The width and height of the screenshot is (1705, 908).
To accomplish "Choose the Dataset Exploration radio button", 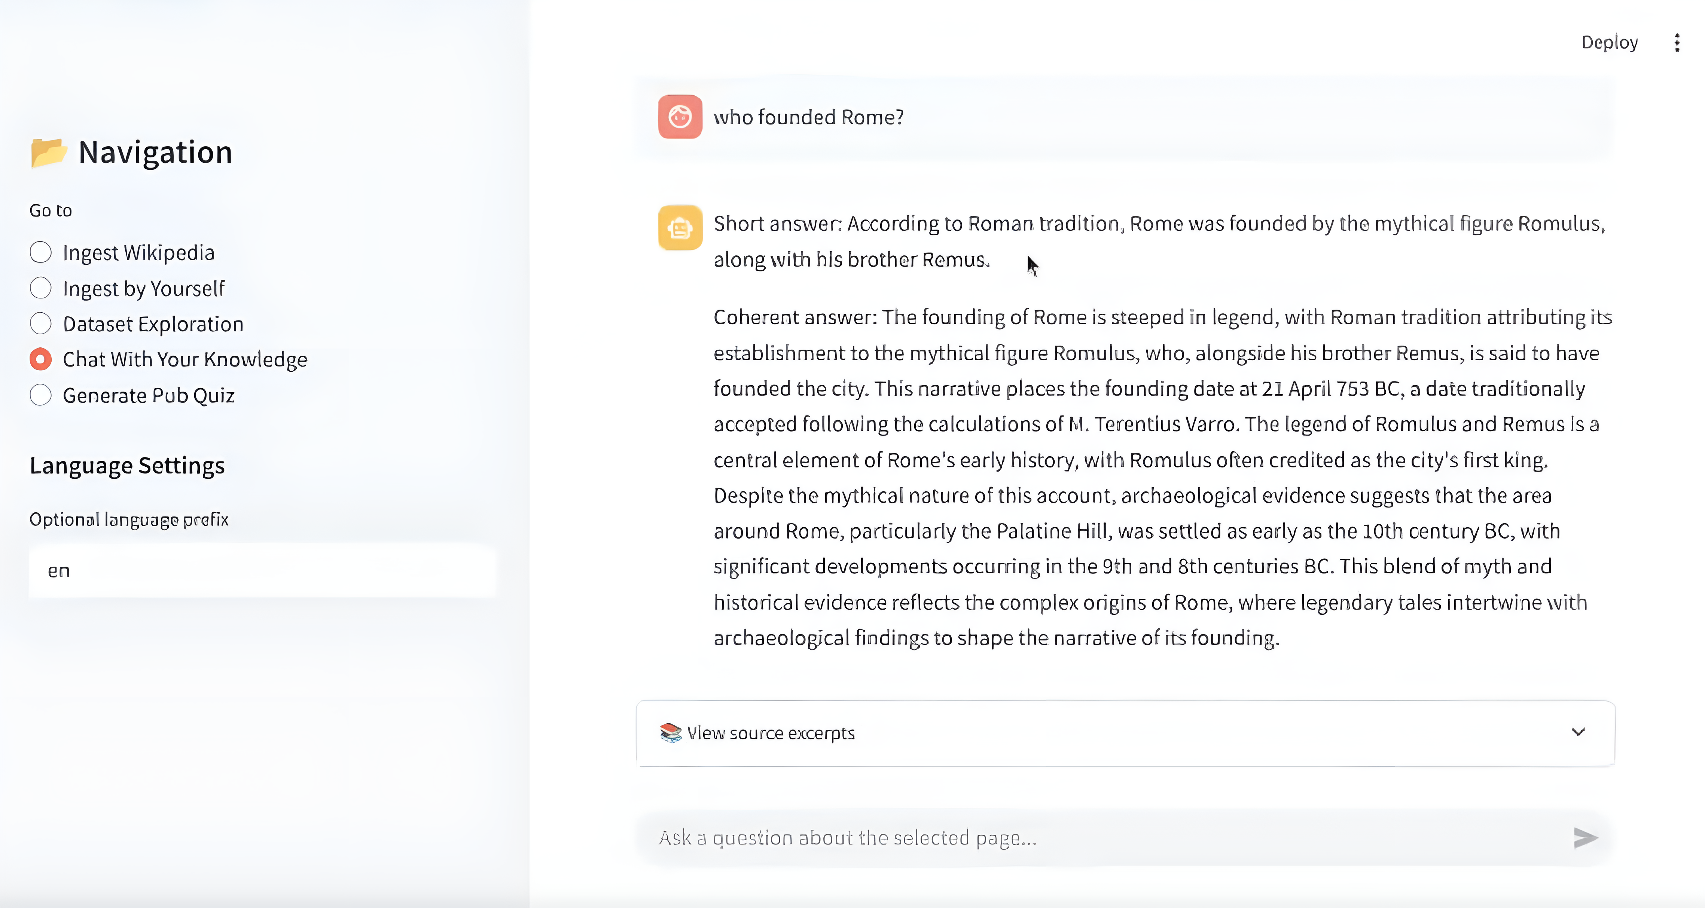I will point(41,324).
